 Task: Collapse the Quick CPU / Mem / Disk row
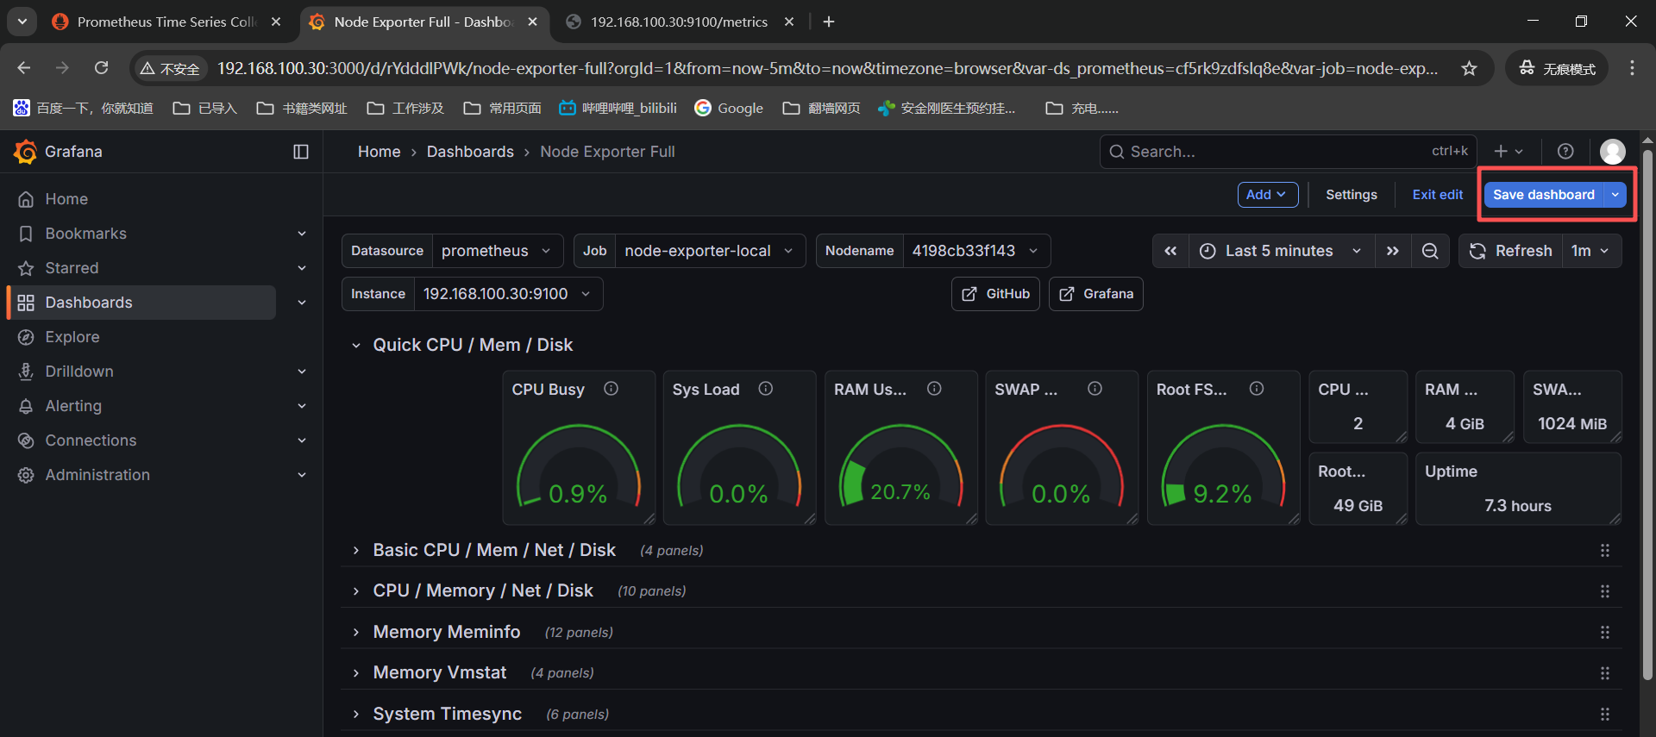point(356,346)
